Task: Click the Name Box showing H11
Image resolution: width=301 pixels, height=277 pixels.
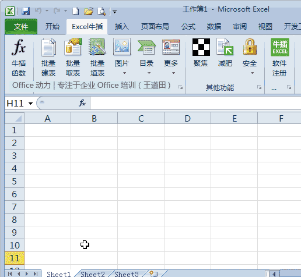Action: [x=16, y=103]
